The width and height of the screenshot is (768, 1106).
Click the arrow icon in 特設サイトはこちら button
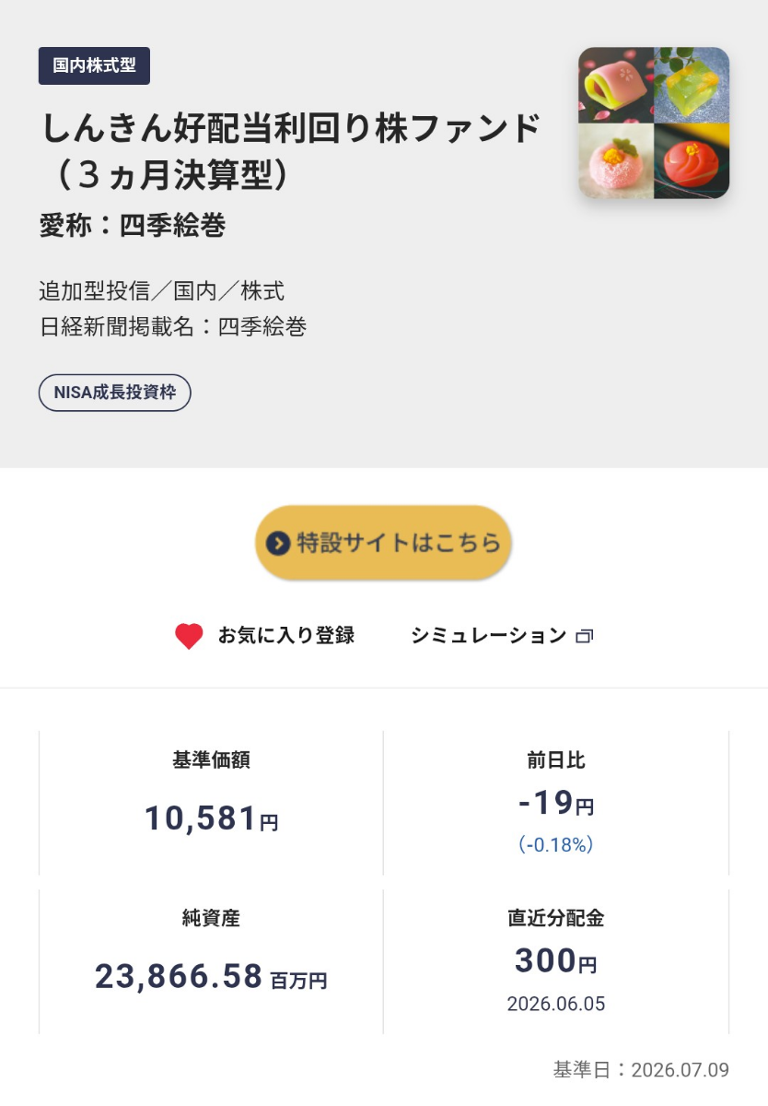(277, 543)
